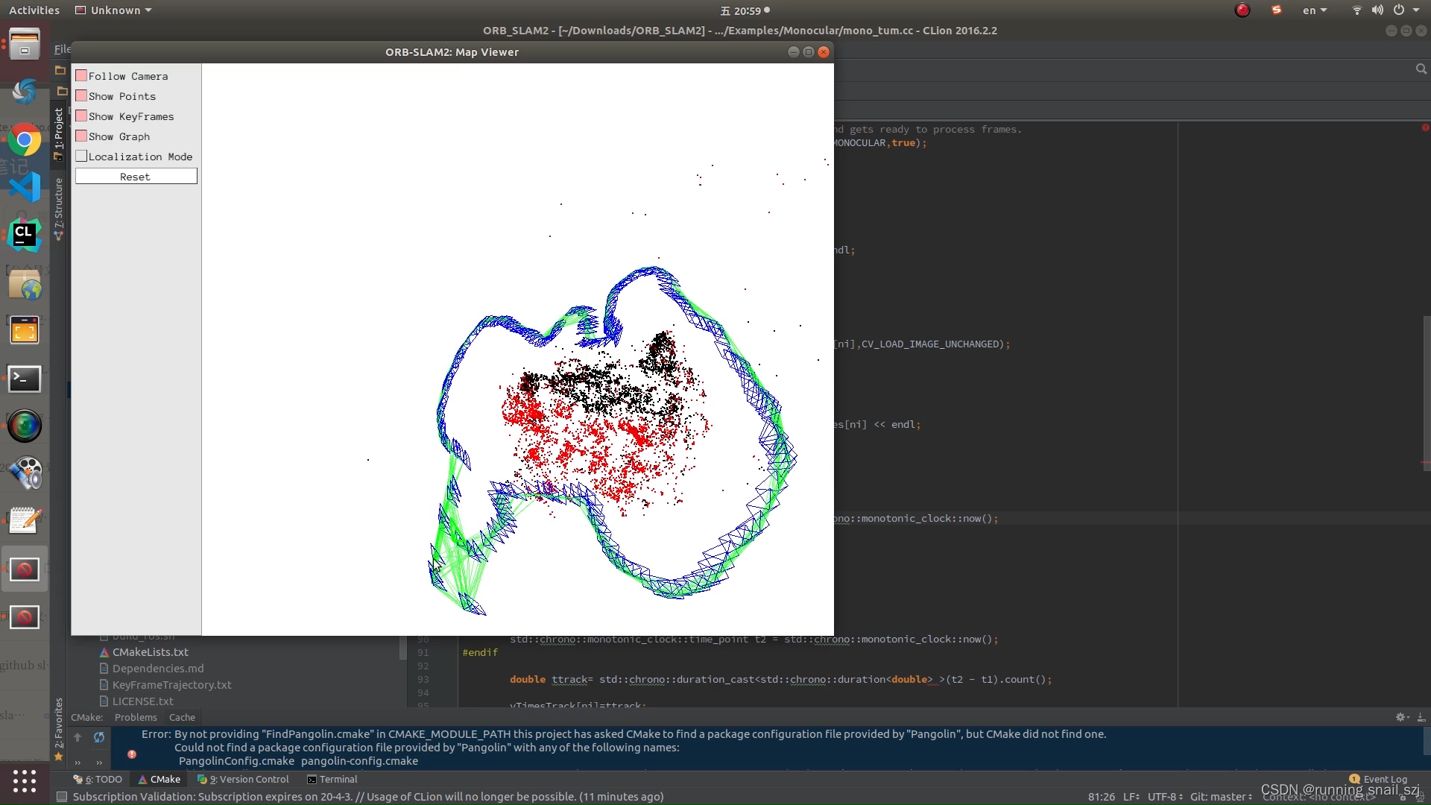The height and width of the screenshot is (805, 1431).
Task: Click the search magnifier icon
Action: point(1421,69)
